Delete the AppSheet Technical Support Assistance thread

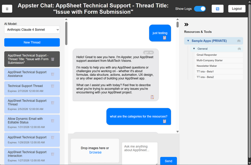[52, 74]
